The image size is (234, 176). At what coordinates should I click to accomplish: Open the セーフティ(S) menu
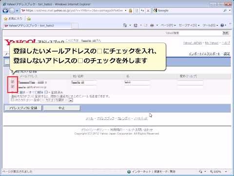click(189, 25)
